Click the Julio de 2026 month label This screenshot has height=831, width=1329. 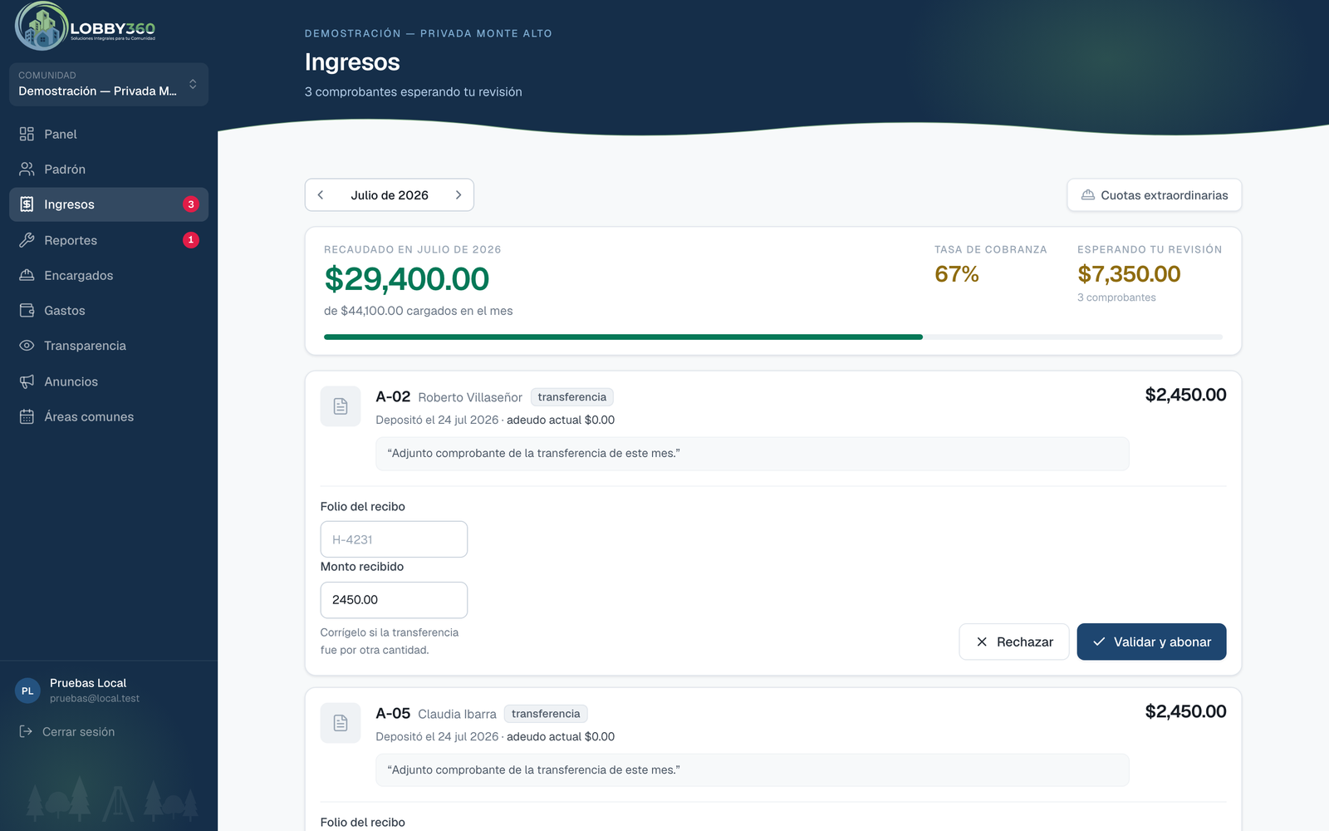390,195
